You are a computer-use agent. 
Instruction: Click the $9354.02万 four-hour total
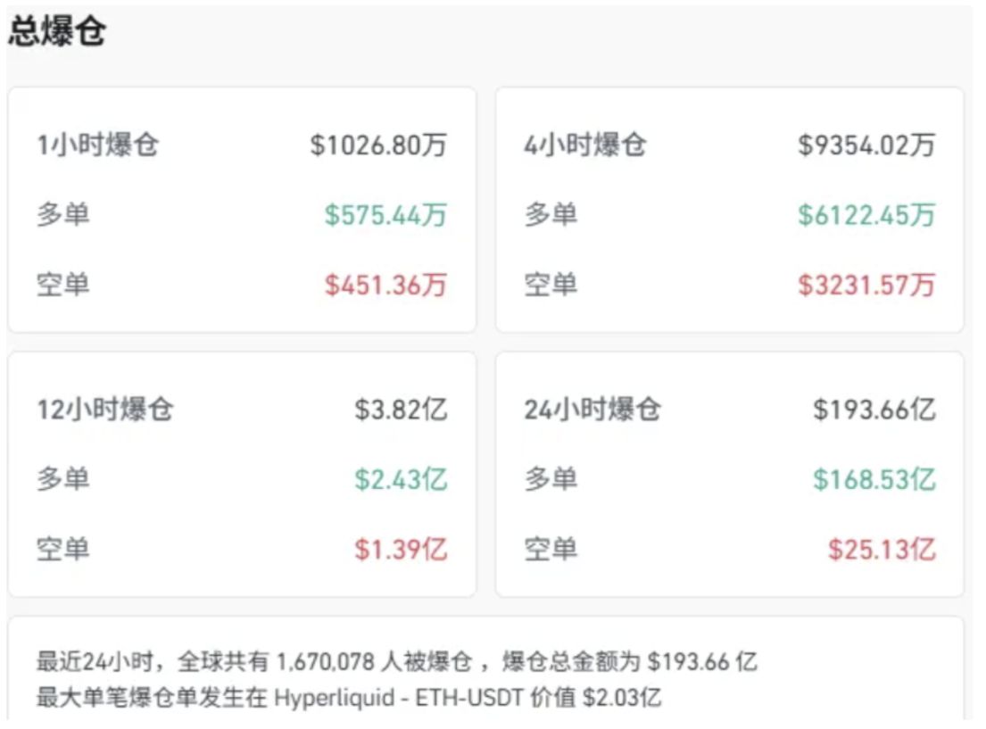click(x=866, y=145)
